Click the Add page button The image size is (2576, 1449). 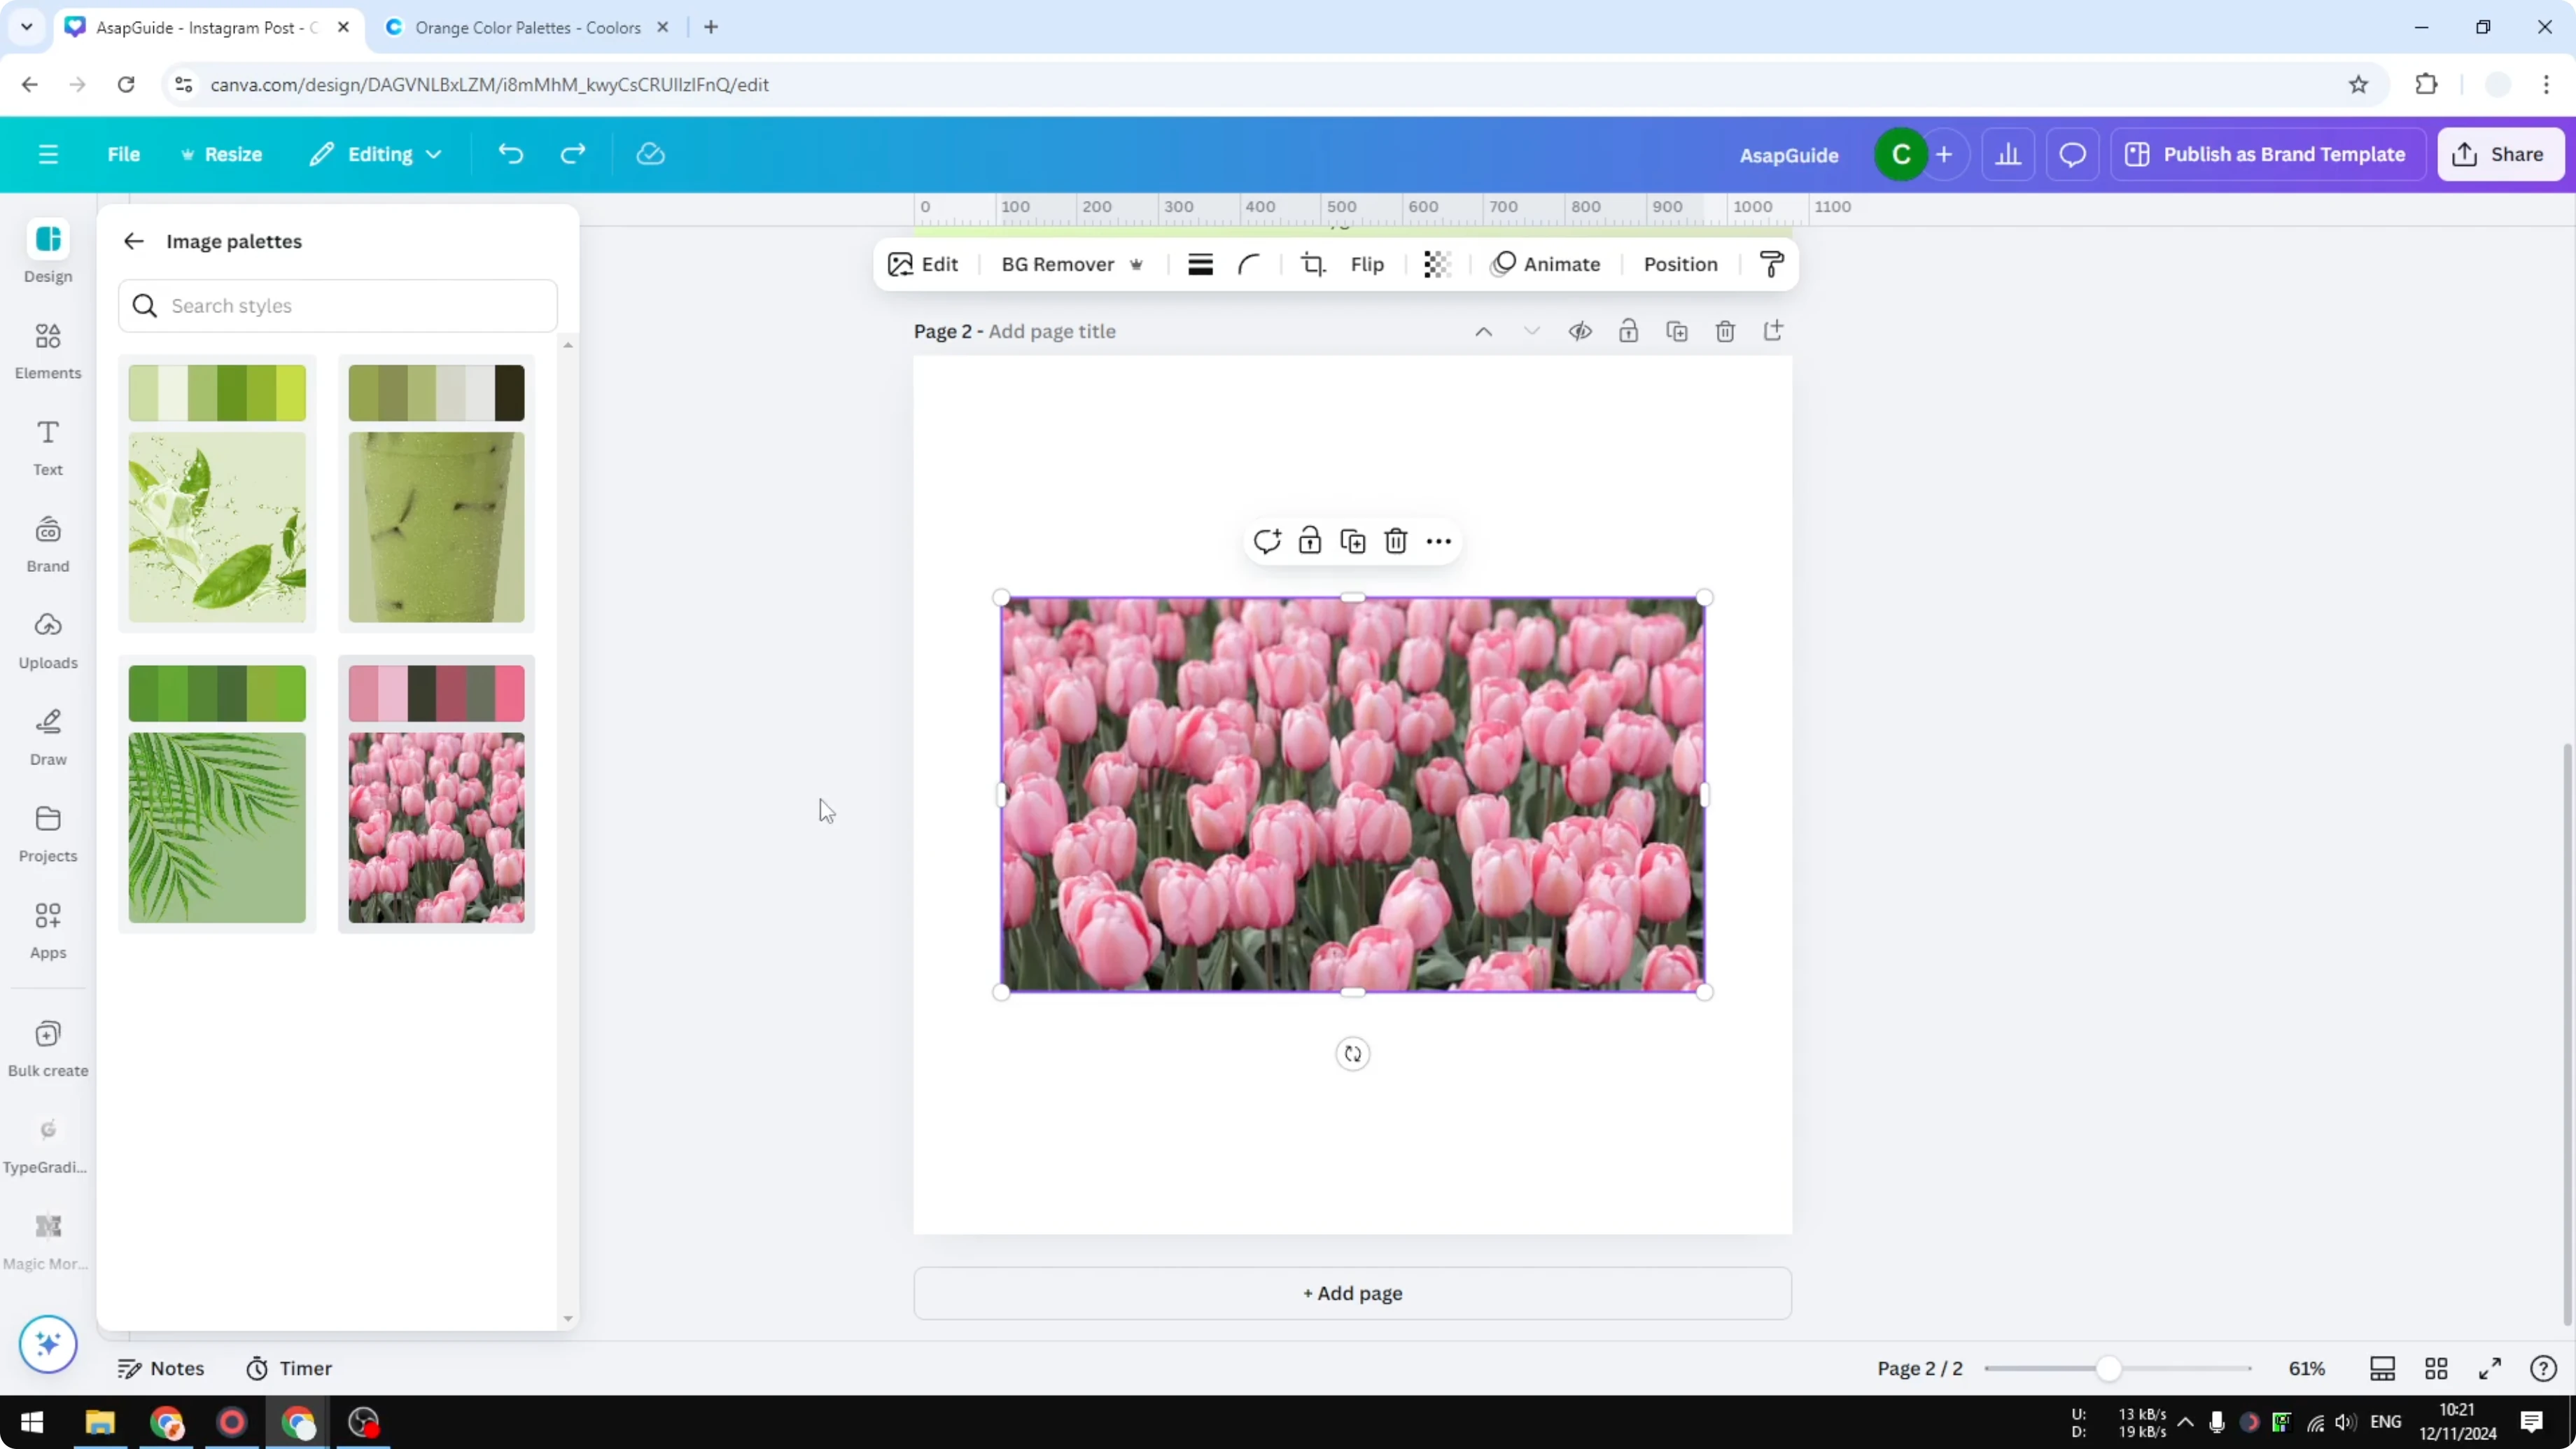coord(1352,1292)
